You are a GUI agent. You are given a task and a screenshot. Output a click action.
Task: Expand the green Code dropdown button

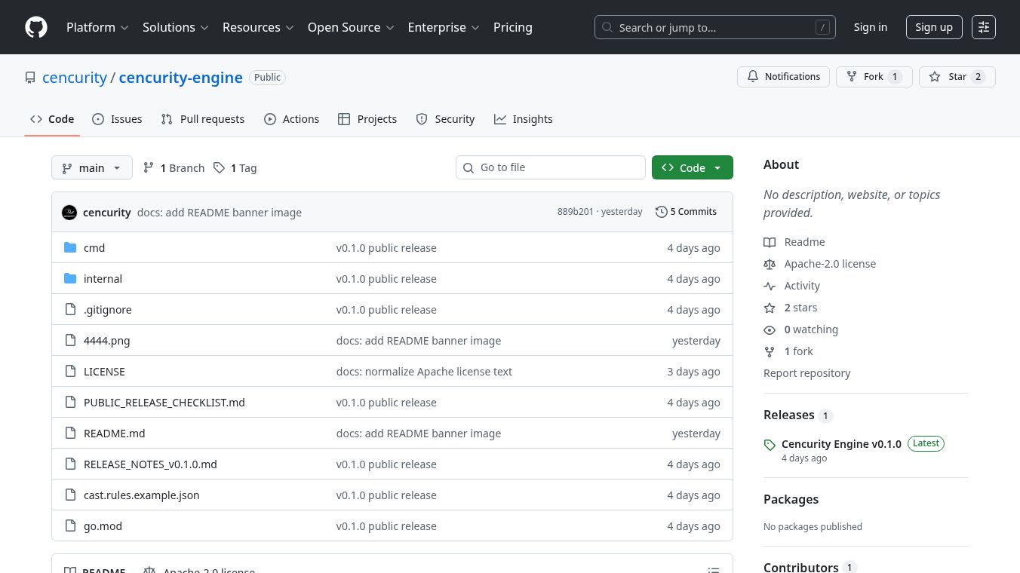pyautogui.click(x=692, y=168)
